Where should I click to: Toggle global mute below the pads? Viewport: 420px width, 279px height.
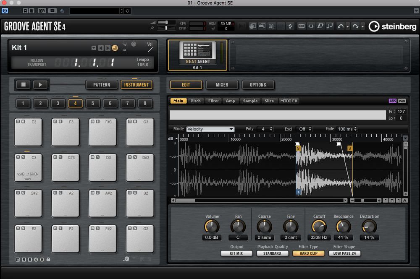[18, 259]
